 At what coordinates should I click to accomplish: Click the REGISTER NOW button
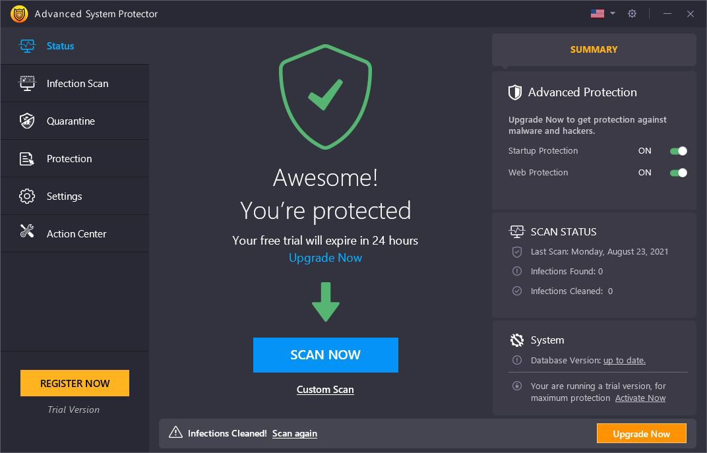(x=75, y=383)
